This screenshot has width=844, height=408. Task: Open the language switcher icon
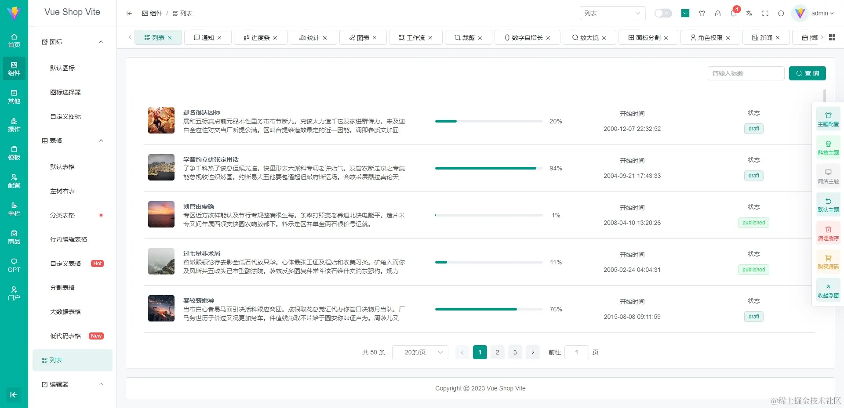tap(749, 14)
